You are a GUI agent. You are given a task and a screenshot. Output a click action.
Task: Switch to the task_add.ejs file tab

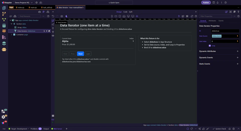click(x=47, y=7)
